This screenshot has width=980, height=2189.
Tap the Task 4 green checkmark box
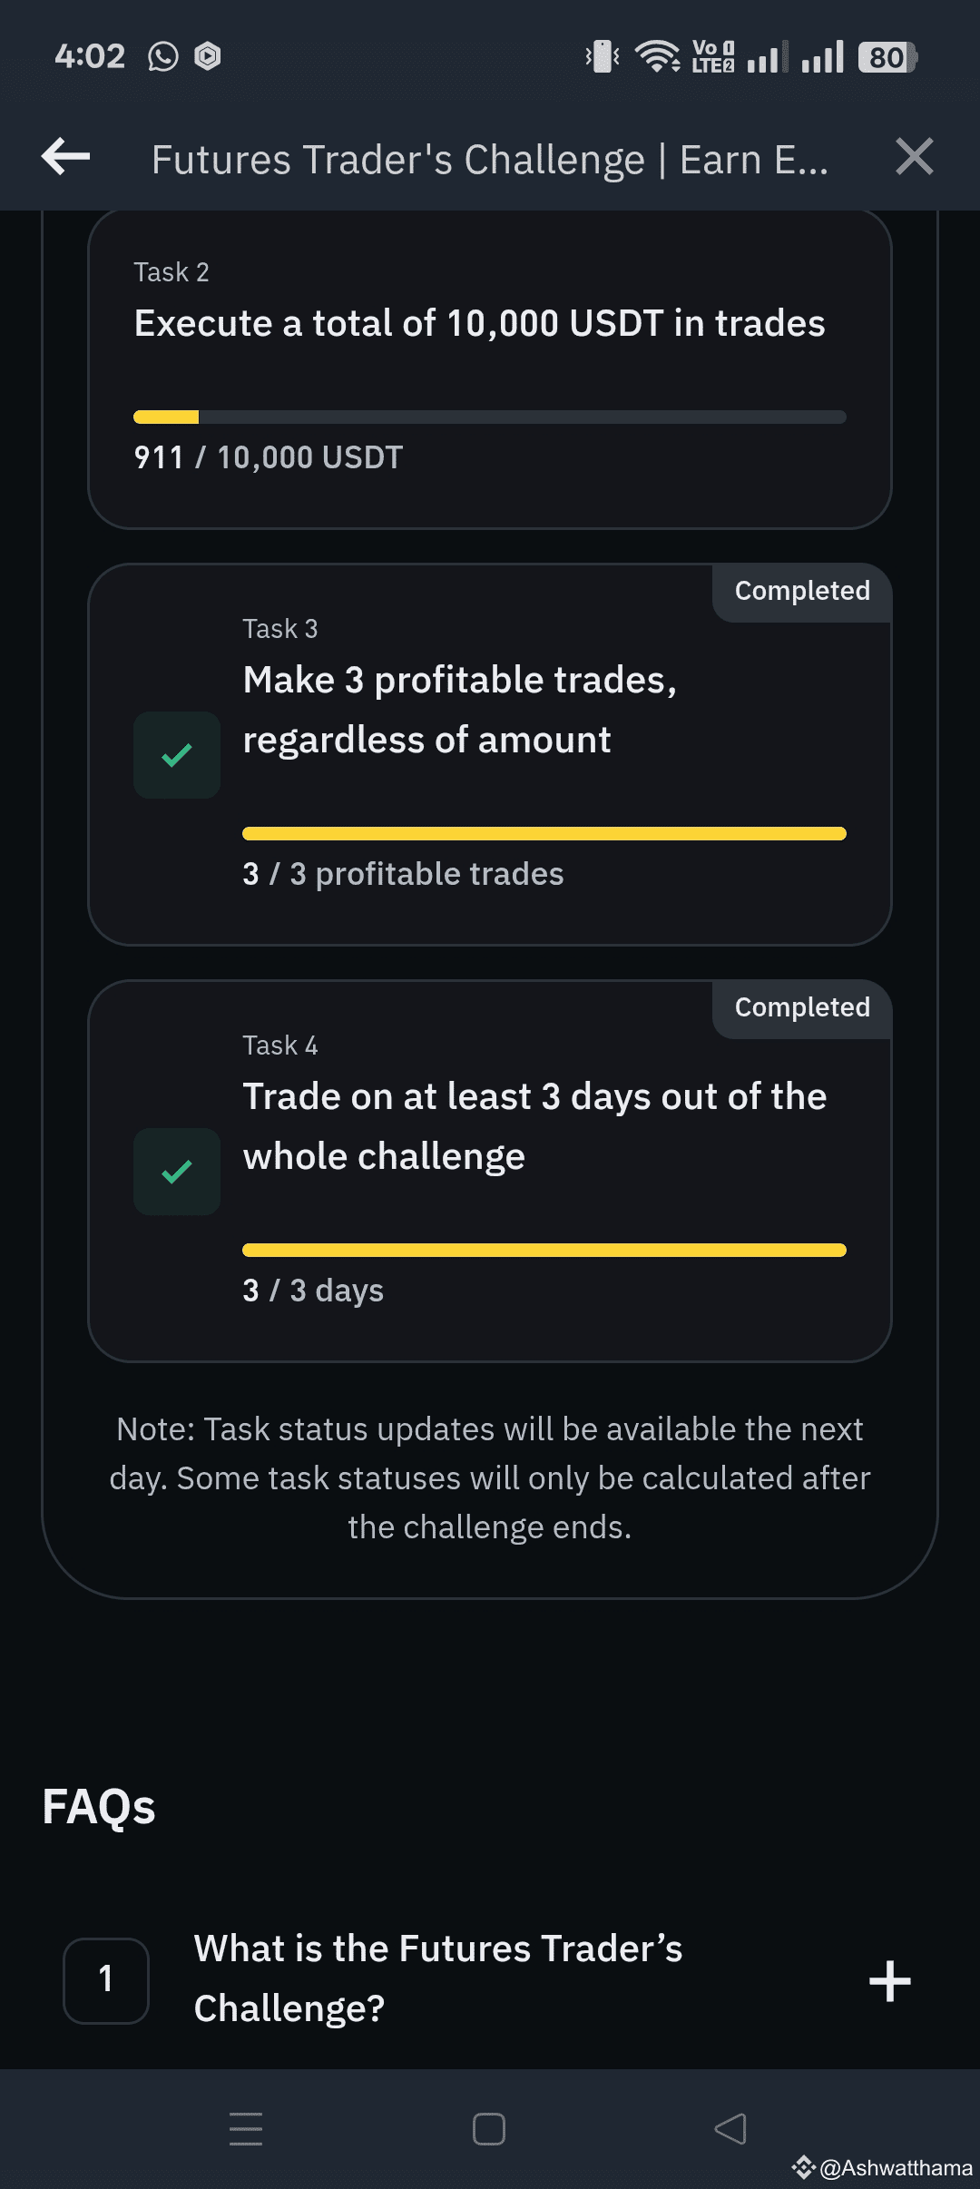tap(177, 1172)
